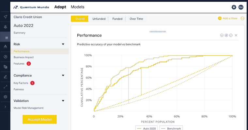This screenshot has width=248, height=130.
Task: Open the hexagon settings icon in sidebar
Action: click(x=5, y=97)
